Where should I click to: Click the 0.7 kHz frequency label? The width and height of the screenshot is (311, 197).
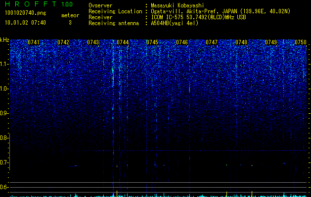(x=3, y=163)
